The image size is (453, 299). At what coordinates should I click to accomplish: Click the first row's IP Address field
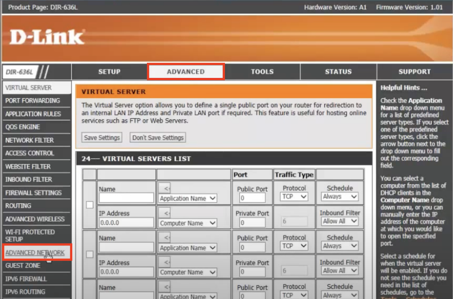tap(126, 223)
